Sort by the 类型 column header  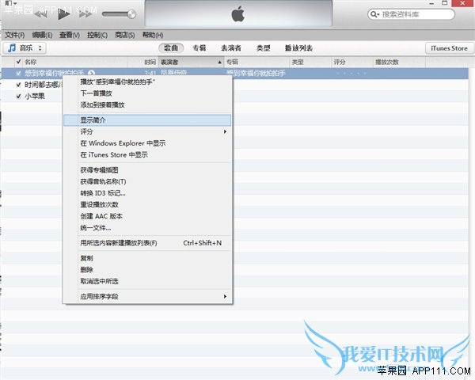[x=310, y=62]
